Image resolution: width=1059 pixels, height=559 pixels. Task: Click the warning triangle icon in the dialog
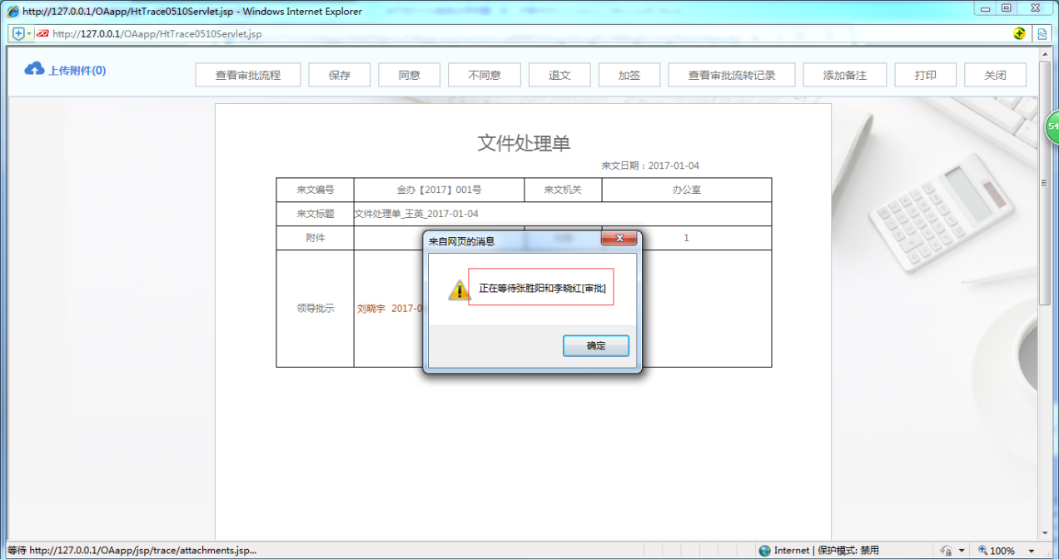pyautogui.click(x=459, y=289)
